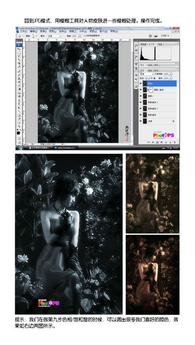Click the Adobe Photoshop CS taskbar button

coord(66,148)
